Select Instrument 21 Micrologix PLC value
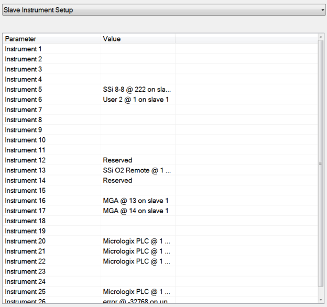Screen dimensions: 327x307 [x=137, y=251]
